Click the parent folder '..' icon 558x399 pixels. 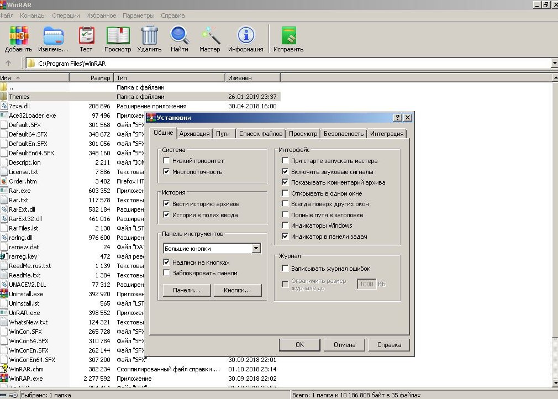[x=3, y=87]
